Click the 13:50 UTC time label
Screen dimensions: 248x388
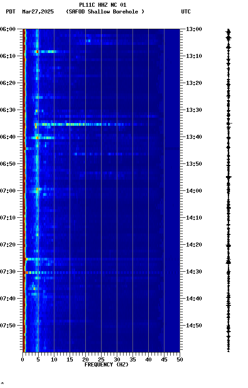click(194, 164)
